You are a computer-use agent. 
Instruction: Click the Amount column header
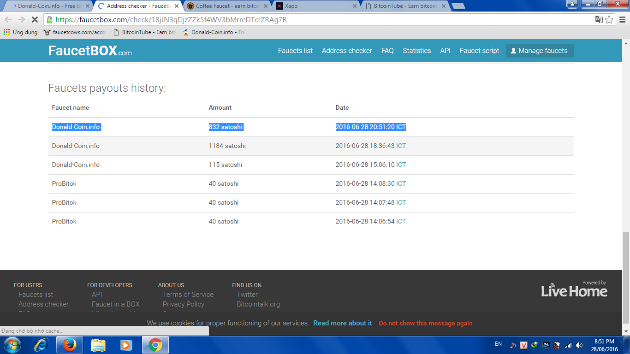pyautogui.click(x=220, y=107)
